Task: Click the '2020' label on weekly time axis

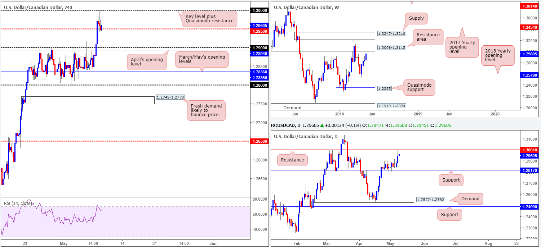Action: pyautogui.click(x=496, y=114)
